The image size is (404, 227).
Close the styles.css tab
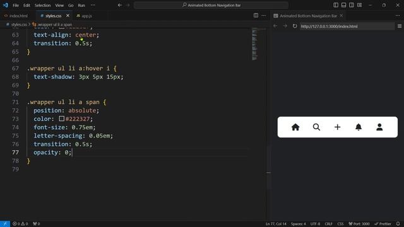tap(68, 16)
